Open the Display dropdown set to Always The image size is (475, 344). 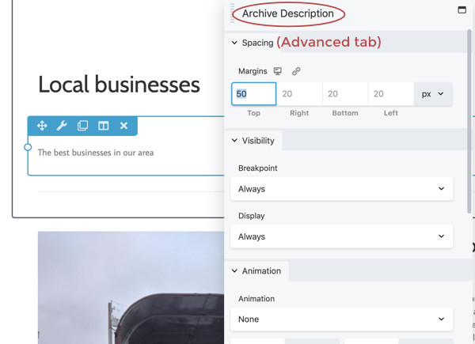pyautogui.click(x=342, y=236)
